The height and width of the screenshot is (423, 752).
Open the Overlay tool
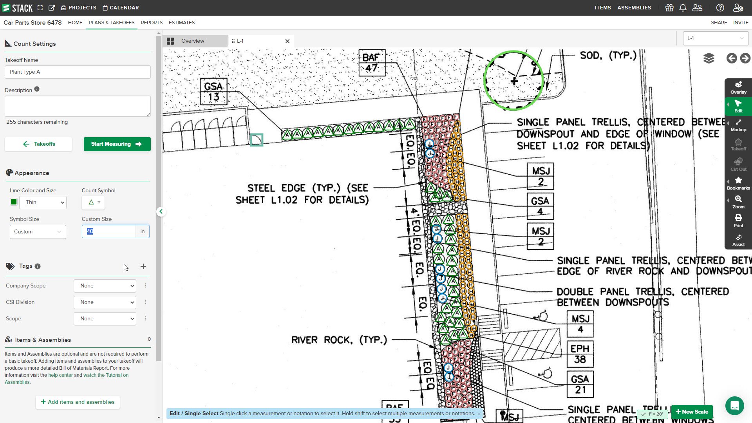tap(738, 87)
